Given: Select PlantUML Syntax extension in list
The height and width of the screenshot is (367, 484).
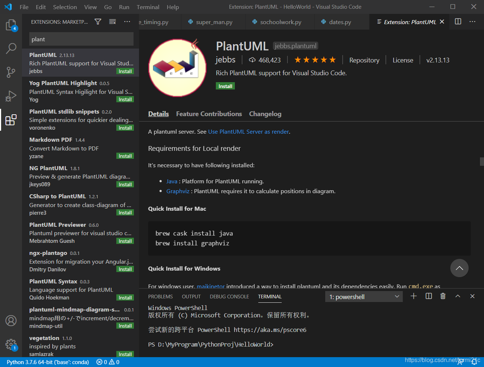Looking at the screenshot, I should pyautogui.click(x=80, y=289).
